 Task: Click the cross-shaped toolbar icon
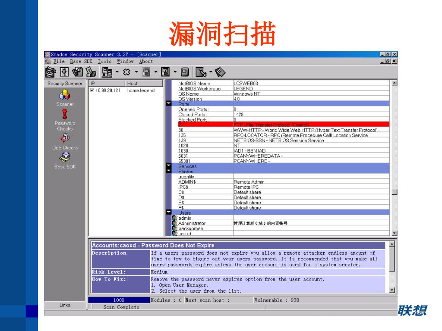126,72
